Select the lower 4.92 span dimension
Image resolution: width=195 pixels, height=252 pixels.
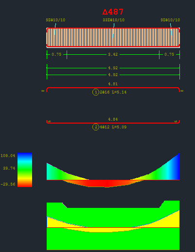pos(113,75)
